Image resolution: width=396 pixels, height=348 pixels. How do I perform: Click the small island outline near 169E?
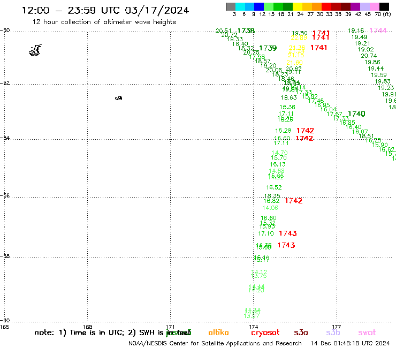pyautogui.click(x=119, y=98)
